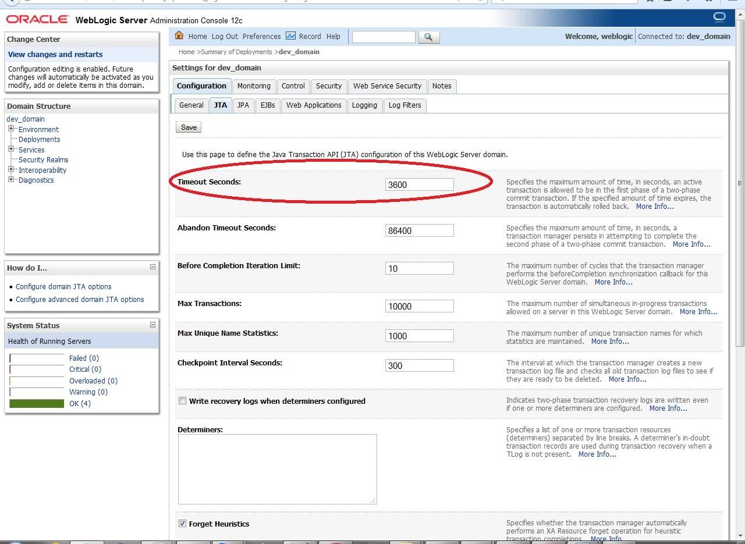Image resolution: width=745 pixels, height=544 pixels.
Task: Click Checkpoint Interval Seconds field
Action: coord(419,365)
